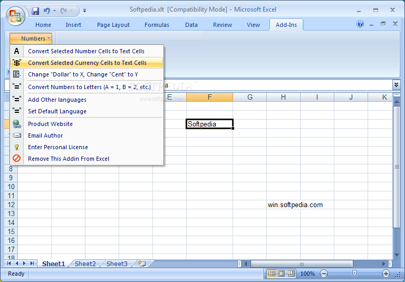This screenshot has width=405, height=282.
Task: Switch to Page Break Preview icon
Action: pos(291,274)
